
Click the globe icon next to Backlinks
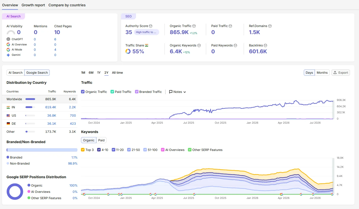coord(265,45)
